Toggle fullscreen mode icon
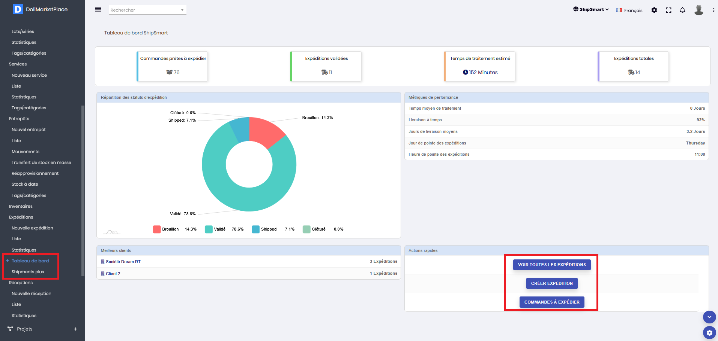The height and width of the screenshot is (341, 718). coord(668,10)
